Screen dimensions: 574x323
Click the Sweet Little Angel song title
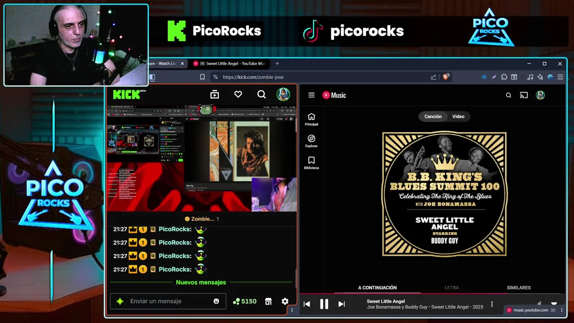point(386,301)
